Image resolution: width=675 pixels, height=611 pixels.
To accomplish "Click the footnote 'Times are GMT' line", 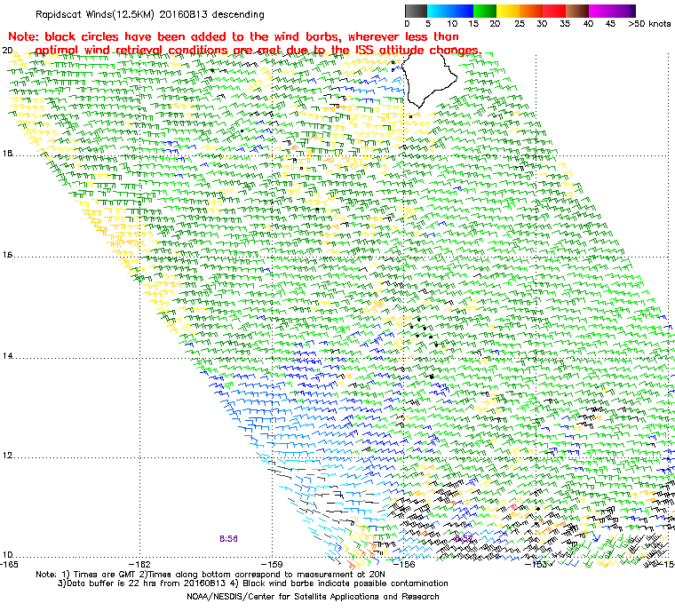I will (210, 575).
